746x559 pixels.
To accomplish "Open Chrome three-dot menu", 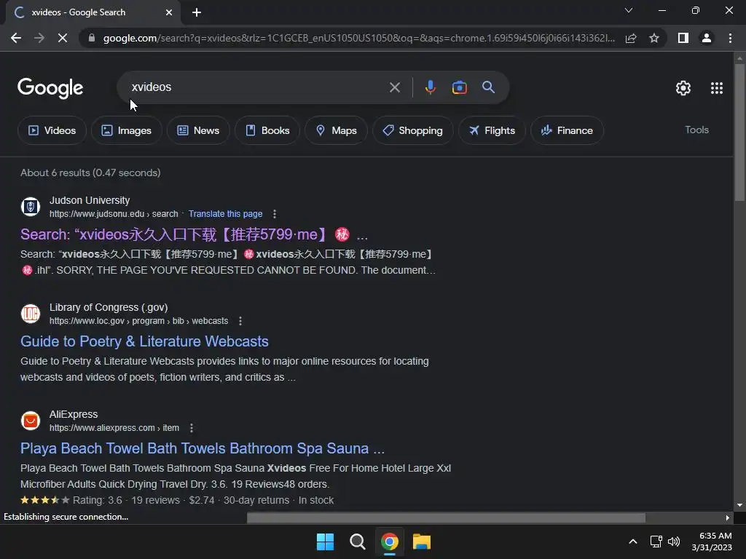I will tap(730, 38).
